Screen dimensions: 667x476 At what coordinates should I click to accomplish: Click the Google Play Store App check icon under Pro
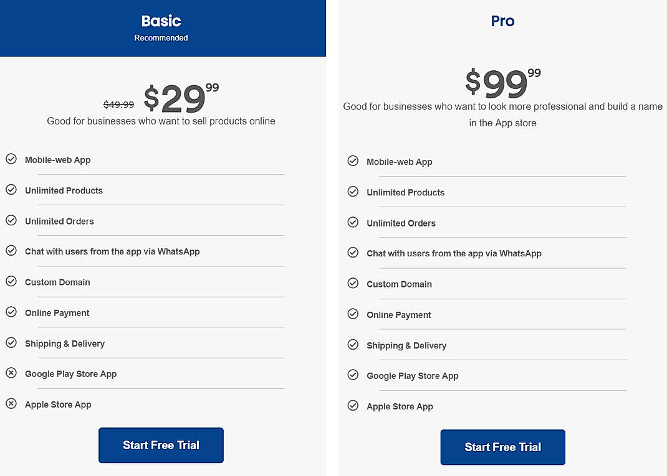[353, 374]
